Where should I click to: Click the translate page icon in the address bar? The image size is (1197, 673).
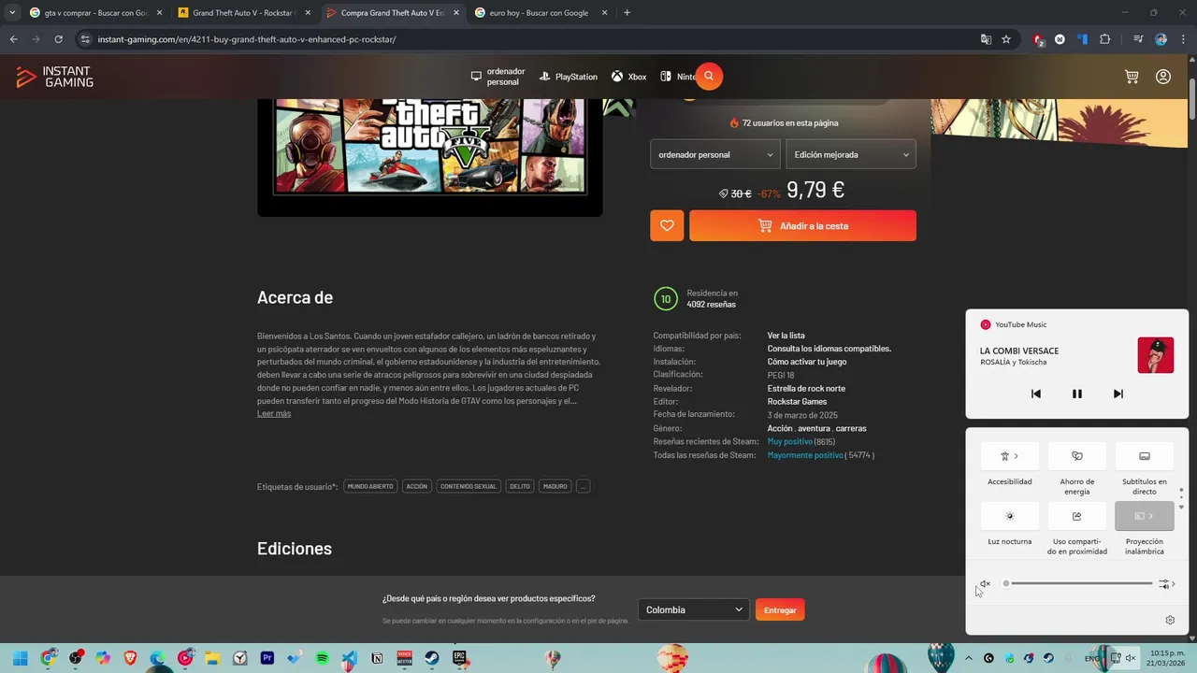coord(986,39)
